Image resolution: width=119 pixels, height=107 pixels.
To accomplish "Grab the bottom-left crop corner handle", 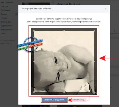I will tap(34, 92).
